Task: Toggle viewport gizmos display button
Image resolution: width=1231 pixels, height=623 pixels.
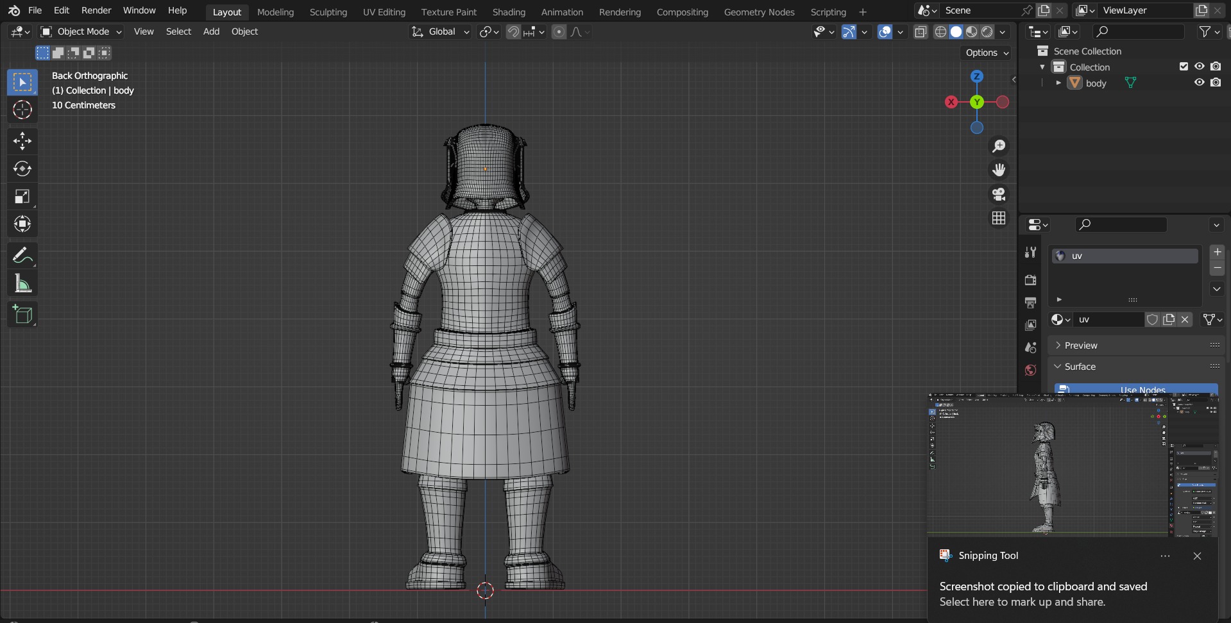Action: 849,32
